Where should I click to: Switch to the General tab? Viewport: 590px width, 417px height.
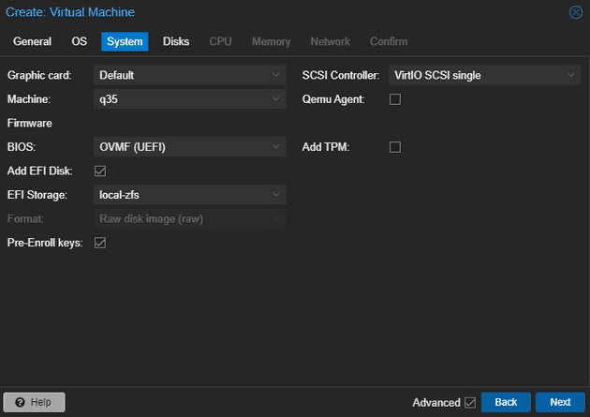click(33, 41)
